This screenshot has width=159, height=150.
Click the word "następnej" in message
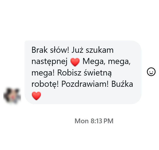click(x=49, y=62)
